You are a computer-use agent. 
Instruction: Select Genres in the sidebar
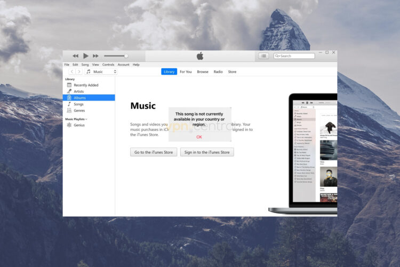click(x=89, y=111)
